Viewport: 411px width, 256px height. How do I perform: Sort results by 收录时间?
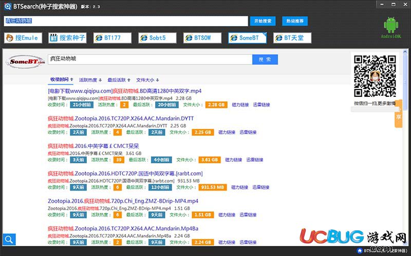62,79
